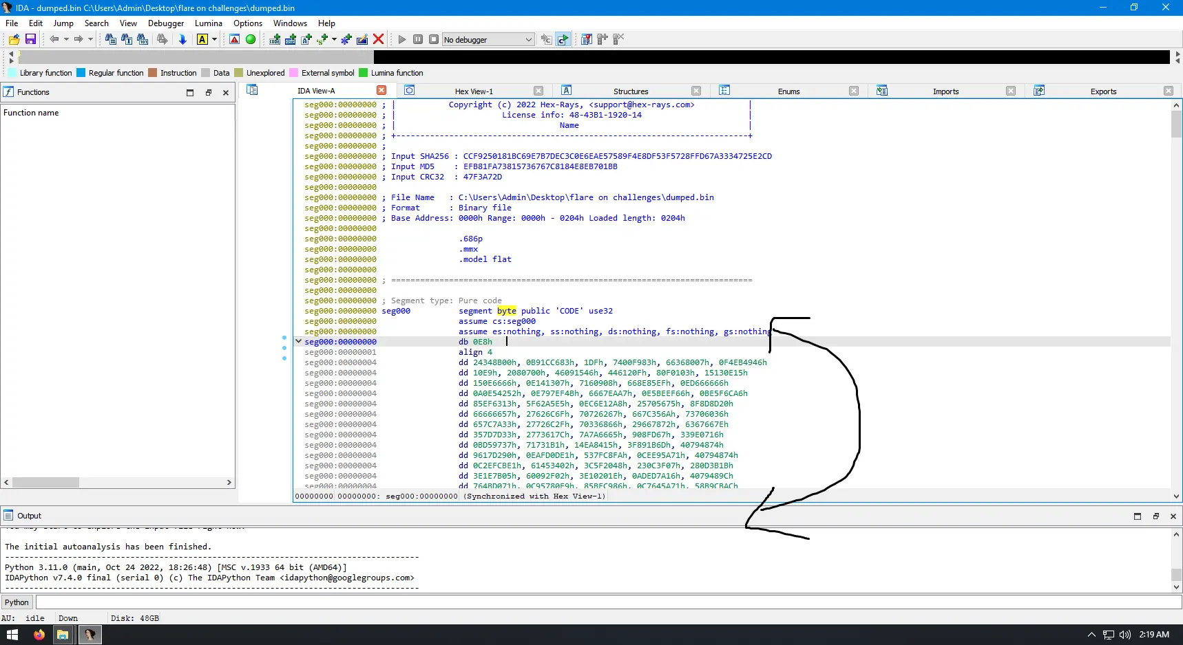The height and width of the screenshot is (645, 1183).
Task: Stop the debugger process
Action: tap(434, 39)
